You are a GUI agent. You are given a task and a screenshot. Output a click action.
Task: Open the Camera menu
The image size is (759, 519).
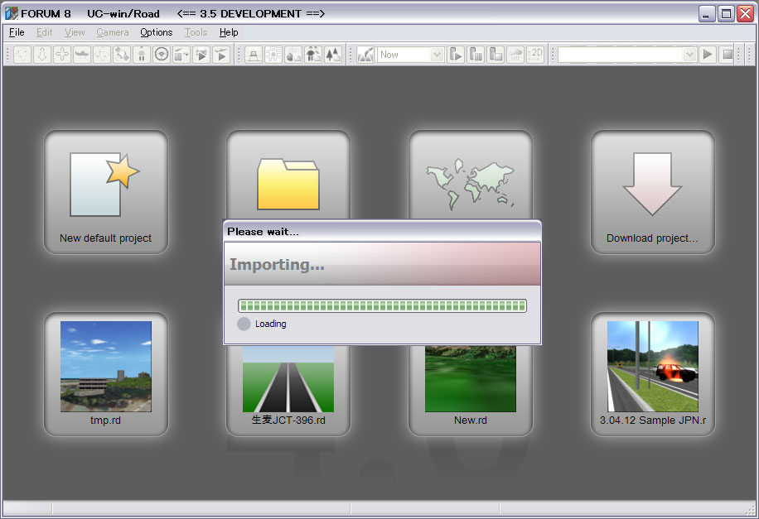[x=113, y=32]
